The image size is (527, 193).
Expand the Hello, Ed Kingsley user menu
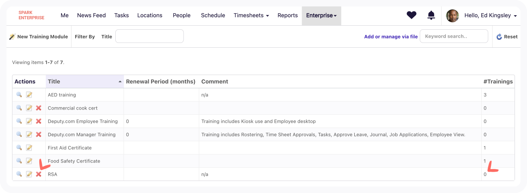tap(490, 15)
